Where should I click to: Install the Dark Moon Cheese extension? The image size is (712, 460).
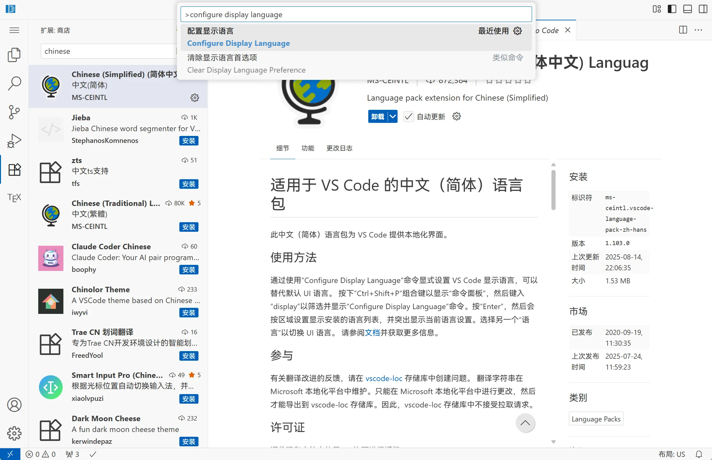point(189,442)
